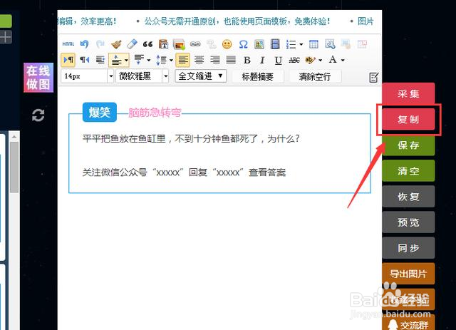Click the edit note icon
This screenshot has height=330, width=456.
(x=373, y=78)
